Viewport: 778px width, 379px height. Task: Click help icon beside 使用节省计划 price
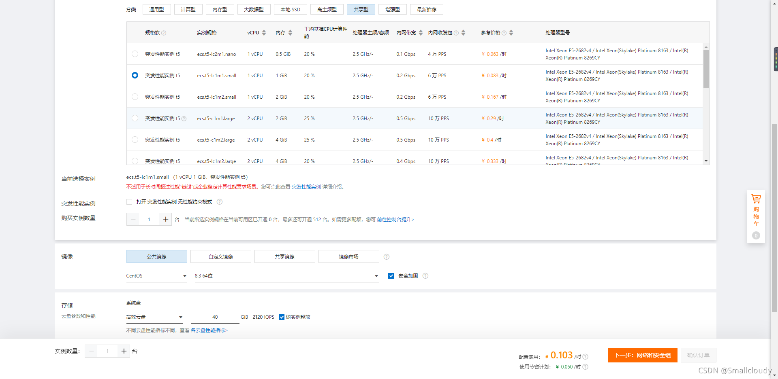click(x=586, y=367)
